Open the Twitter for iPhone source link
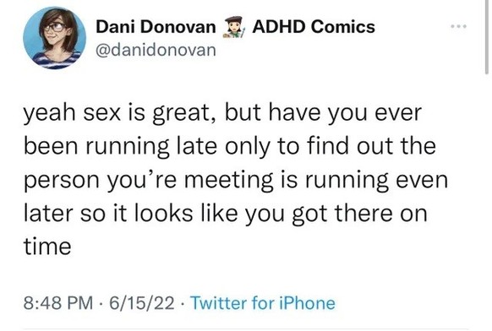Screen dimensions: 492x331 pos(263,303)
